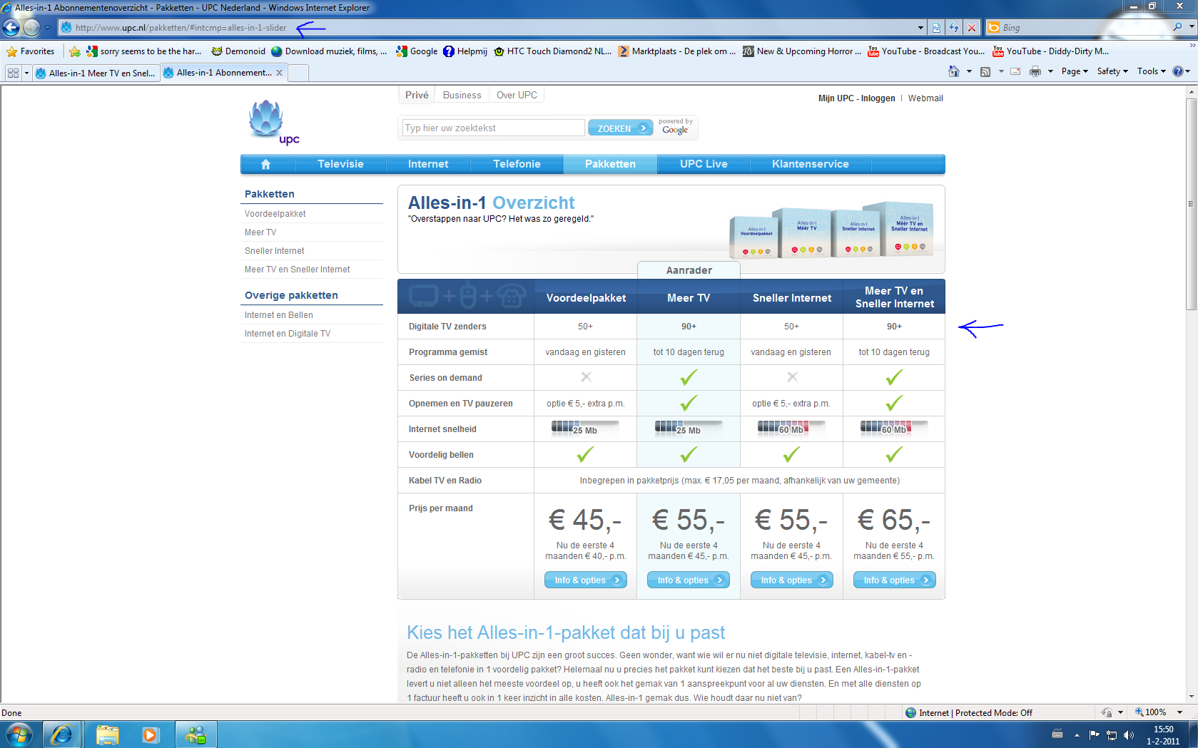
Task: Open Telefonie navigation menu
Action: (517, 164)
